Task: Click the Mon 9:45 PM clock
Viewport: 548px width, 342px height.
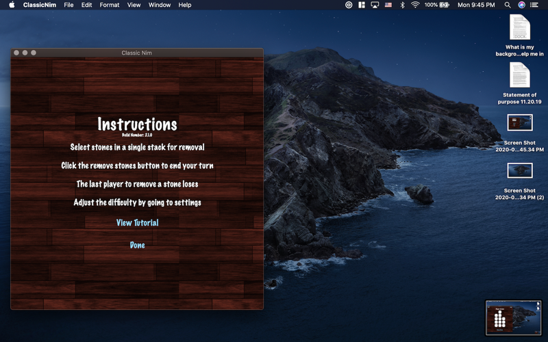Action: pos(476,5)
